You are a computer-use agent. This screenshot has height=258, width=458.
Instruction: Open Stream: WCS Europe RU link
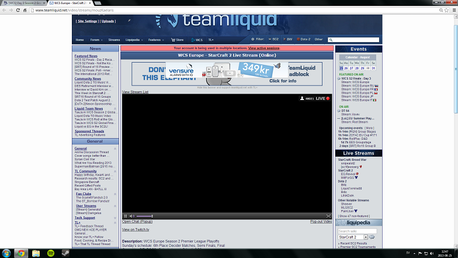pos(358,85)
